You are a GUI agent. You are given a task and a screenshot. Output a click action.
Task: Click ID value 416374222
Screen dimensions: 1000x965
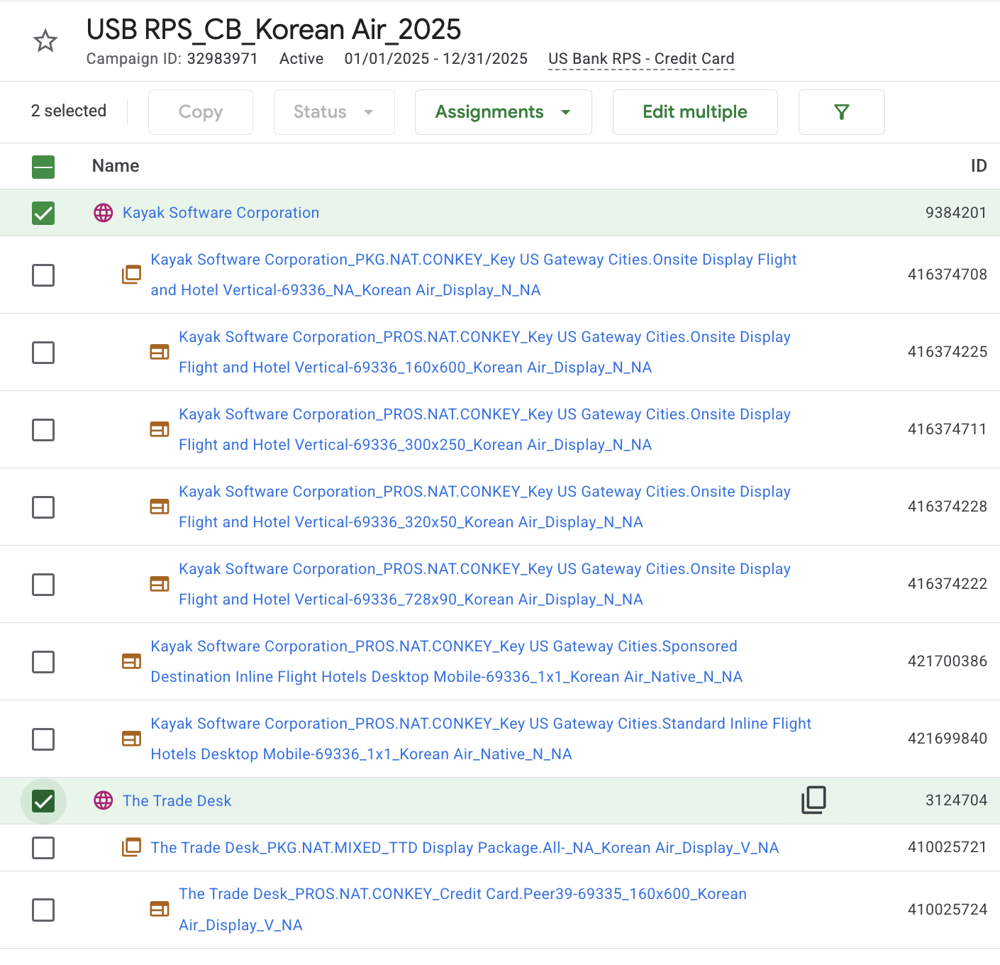(x=948, y=584)
